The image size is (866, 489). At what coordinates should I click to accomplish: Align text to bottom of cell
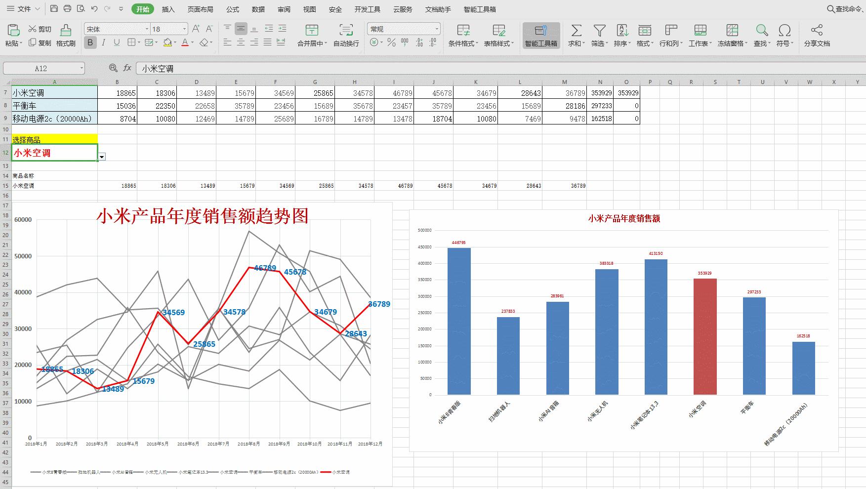pos(254,29)
